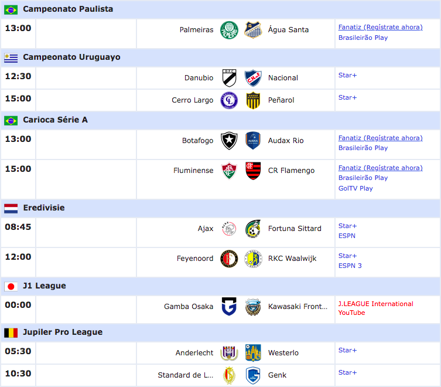
Task: Click the Palmeiras club crest
Action: [229, 30]
